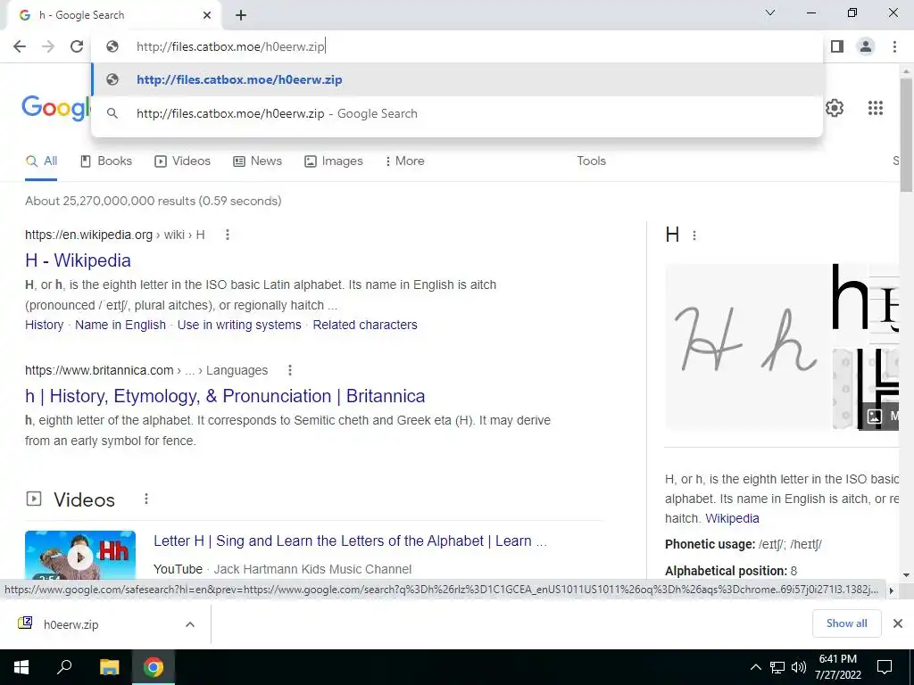Open options for the Britannica result
914x685 pixels.
[x=290, y=370]
